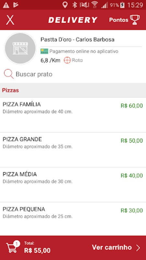Tap the R$ 60,00 price
146x260 pixels.
pyautogui.click(x=132, y=106)
